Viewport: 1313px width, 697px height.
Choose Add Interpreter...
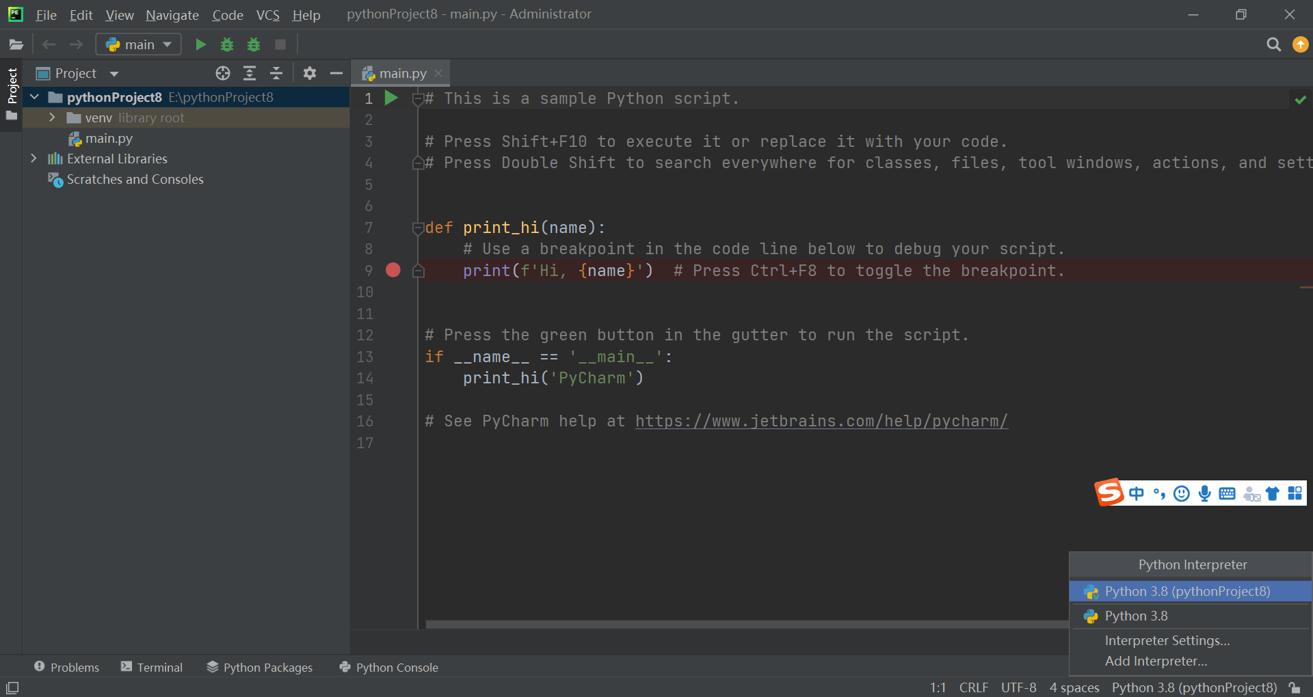[1190, 661]
